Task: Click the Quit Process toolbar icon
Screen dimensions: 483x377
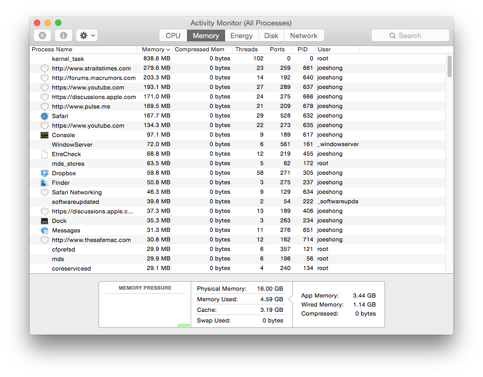Action: click(42, 35)
